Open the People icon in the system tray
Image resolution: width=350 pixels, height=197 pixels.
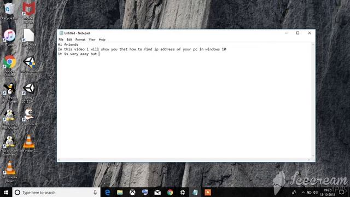[294, 192]
